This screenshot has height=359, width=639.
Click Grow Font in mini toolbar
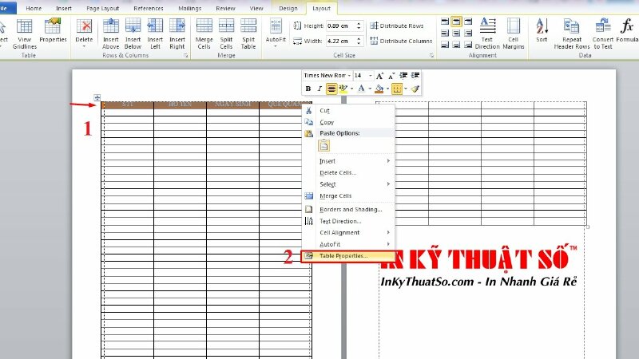(379, 76)
